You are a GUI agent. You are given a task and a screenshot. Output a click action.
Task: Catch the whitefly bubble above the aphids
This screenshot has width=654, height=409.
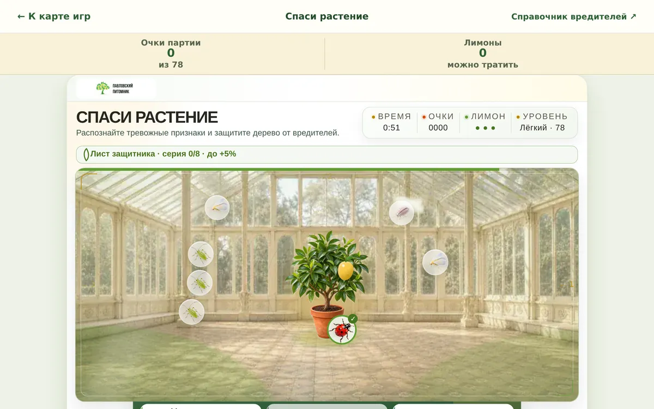pyautogui.click(x=217, y=208)
